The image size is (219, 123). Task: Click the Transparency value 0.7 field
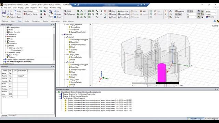[11, 97]
